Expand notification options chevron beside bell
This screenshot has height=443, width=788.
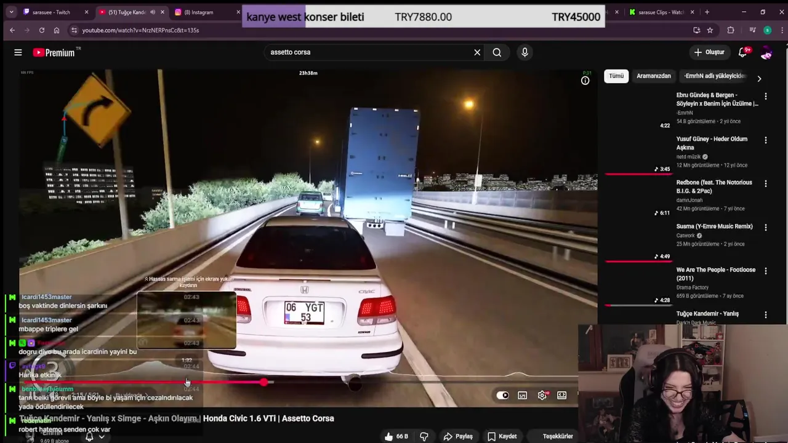point(102,437)
